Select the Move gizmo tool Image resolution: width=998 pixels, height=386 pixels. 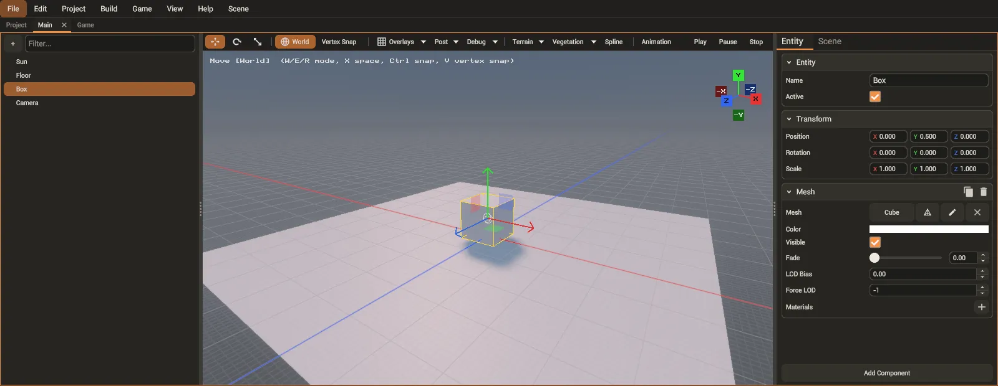pyautogui.click(x=215, y=42)
